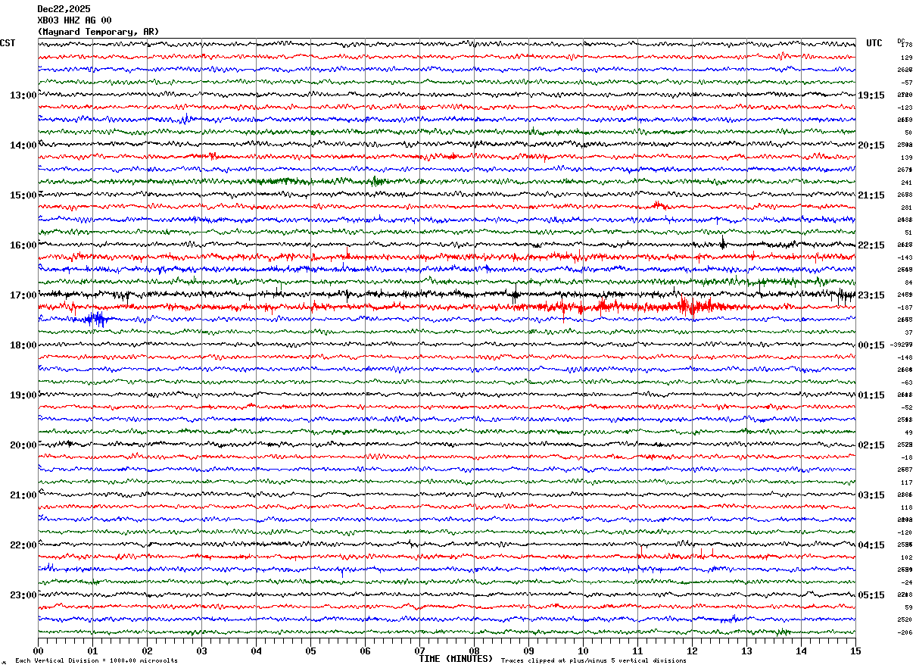Click the DC offset value 139

(906, 158)
